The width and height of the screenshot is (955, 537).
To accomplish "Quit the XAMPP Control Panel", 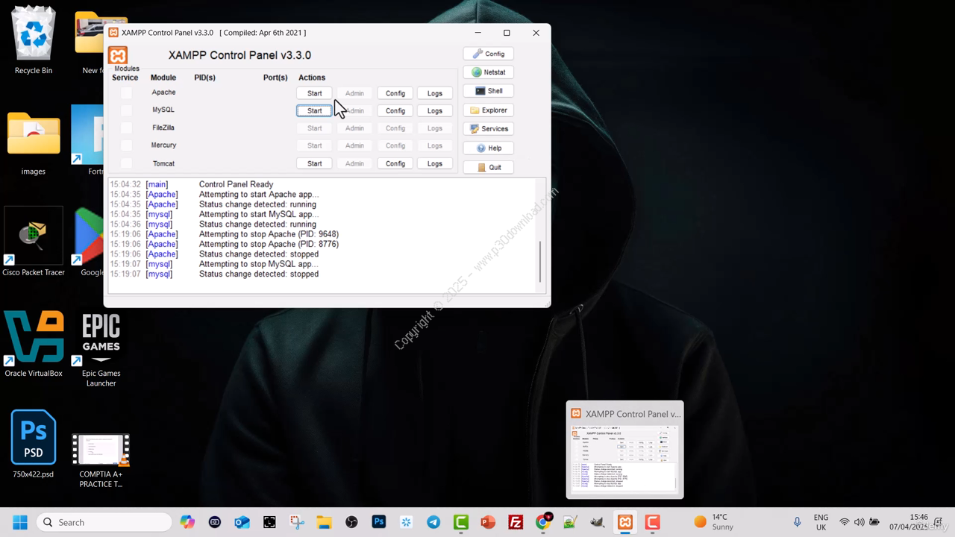I will (x=488, y=167).
